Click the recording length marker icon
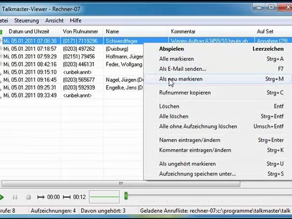The height and width of the screenshot is (219, 292). [67, 197]
